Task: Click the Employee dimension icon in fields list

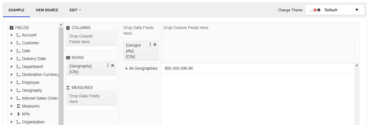Action: tap(18, 82)
